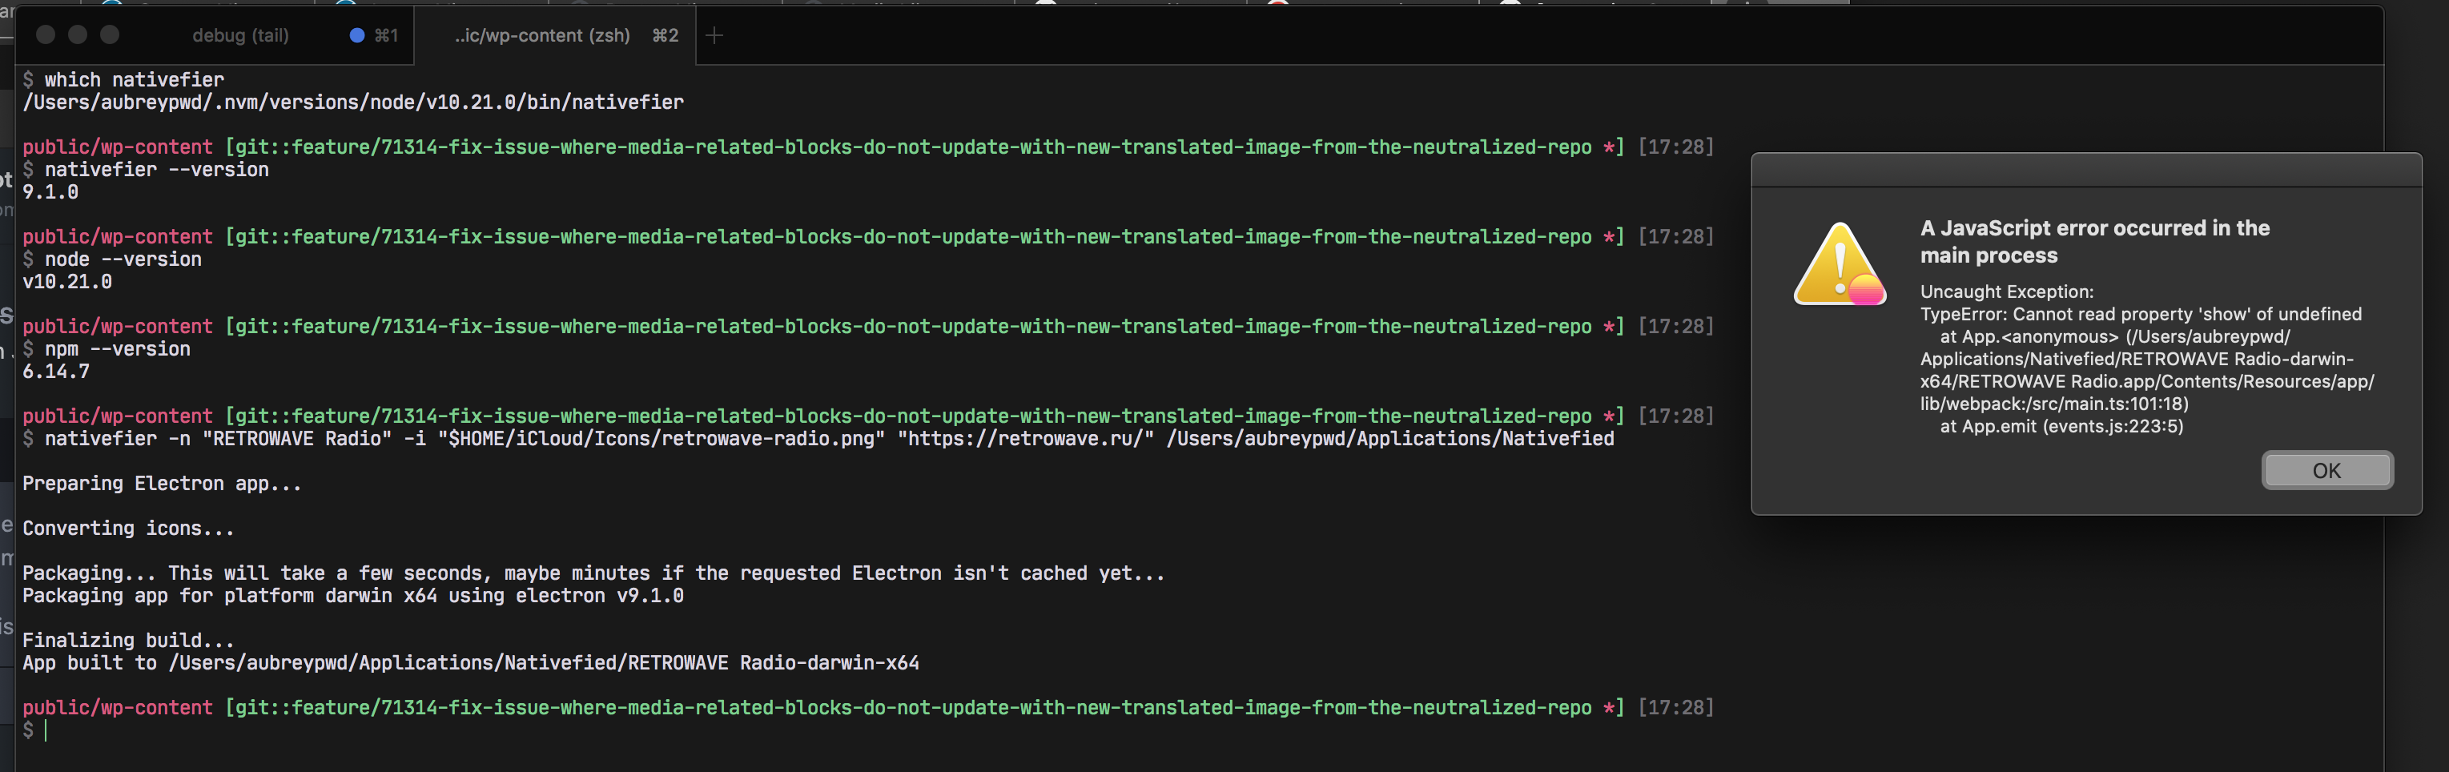Place cursor at the final empty $ prompt
The width and height of the screenshot is (2449, 772).
46,730
